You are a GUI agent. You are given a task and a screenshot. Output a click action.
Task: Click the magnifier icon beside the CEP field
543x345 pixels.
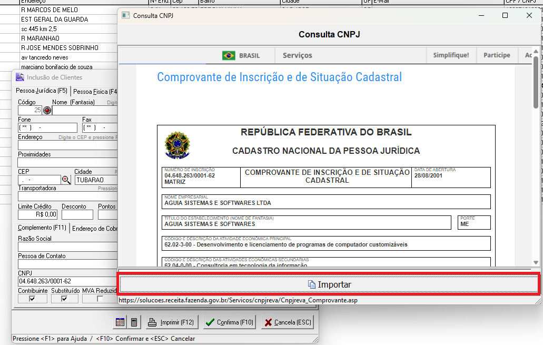(x=66, y=180)
